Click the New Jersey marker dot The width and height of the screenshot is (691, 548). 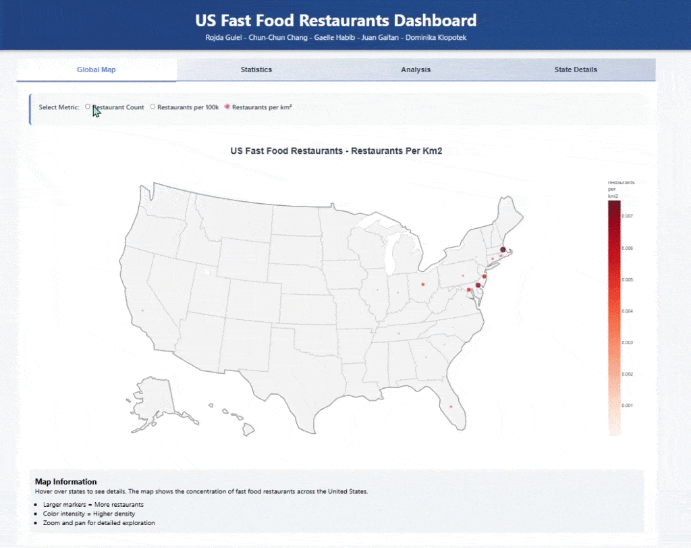[x=485, y=277]
